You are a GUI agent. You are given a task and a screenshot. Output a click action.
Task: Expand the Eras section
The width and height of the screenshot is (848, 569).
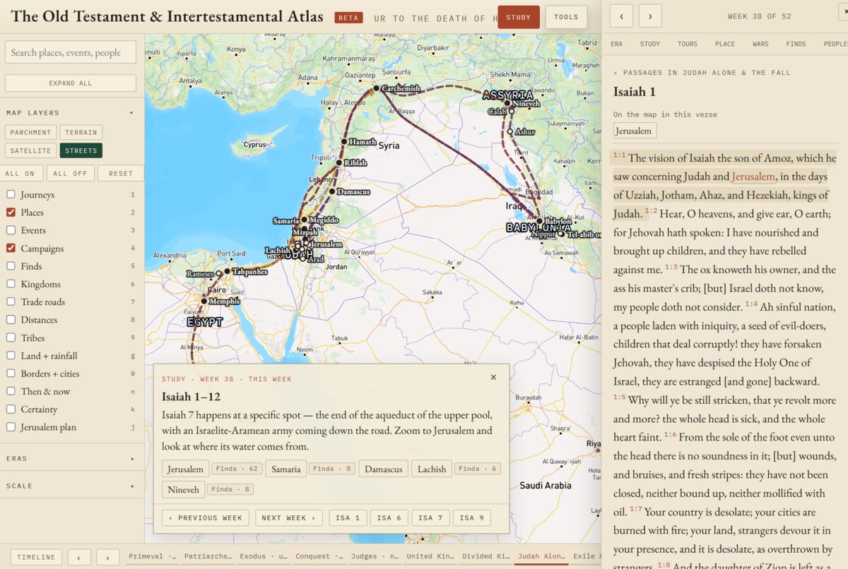click(x=71, y=459)
